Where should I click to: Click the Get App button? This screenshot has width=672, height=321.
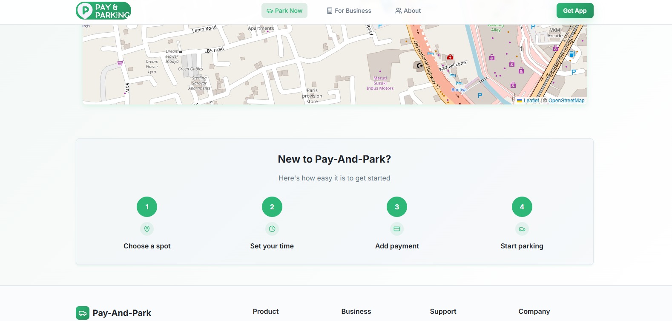point(575,11)
